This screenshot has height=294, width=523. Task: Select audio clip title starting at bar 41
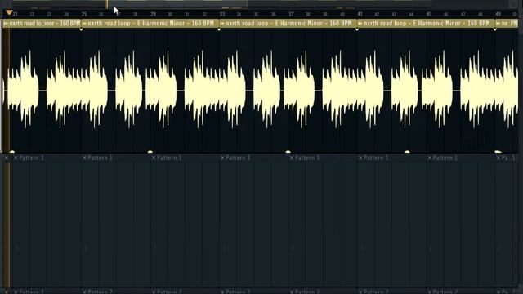pyautogui.click(x=427, y=24)
